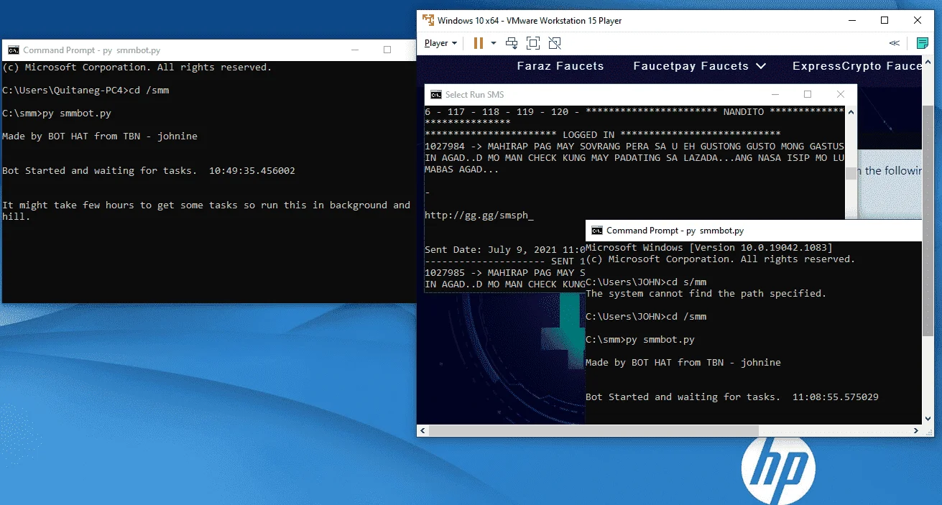Click the Run SMS window vertical scrollbar thumb
The height and width of the screenshot is (505, 942).
click(851, 172)
